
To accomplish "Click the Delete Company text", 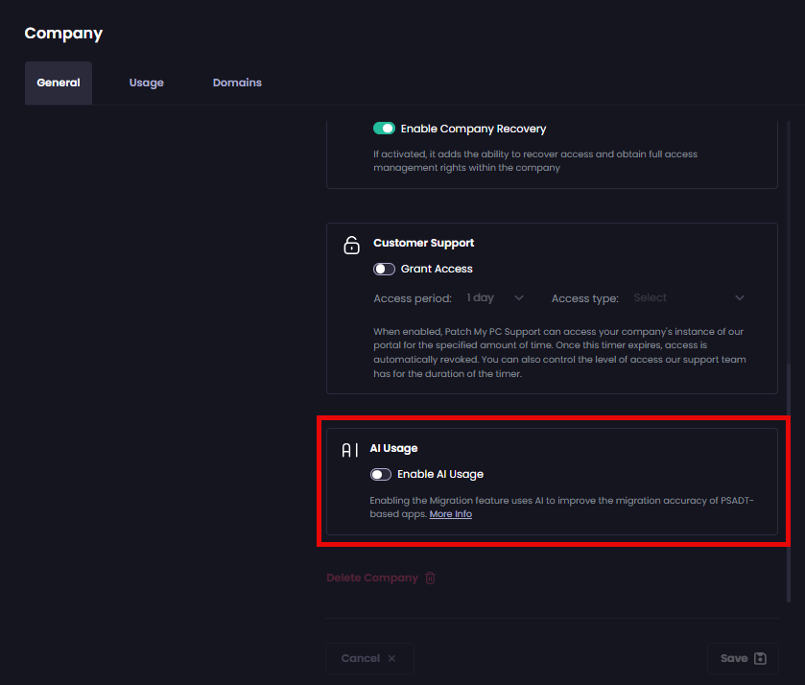I will coord(372,578).
